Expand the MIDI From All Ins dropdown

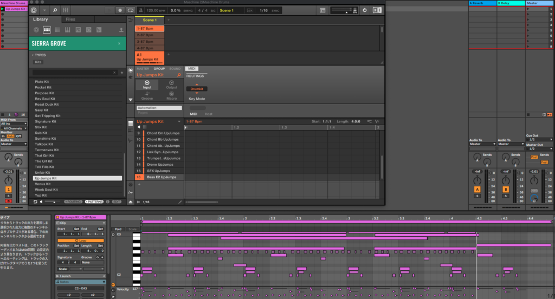pyautogui.click(x=13, y=123)
